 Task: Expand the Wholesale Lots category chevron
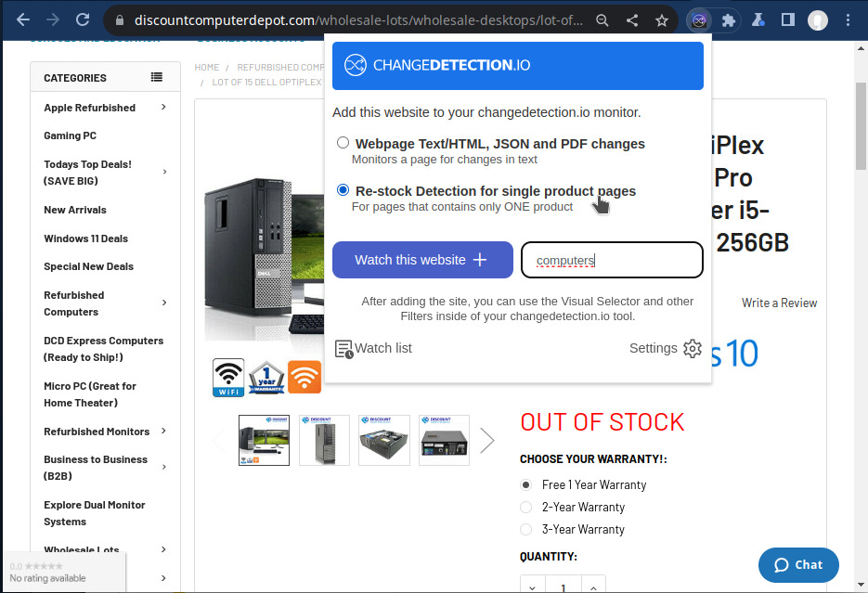(x=163, y=549)
